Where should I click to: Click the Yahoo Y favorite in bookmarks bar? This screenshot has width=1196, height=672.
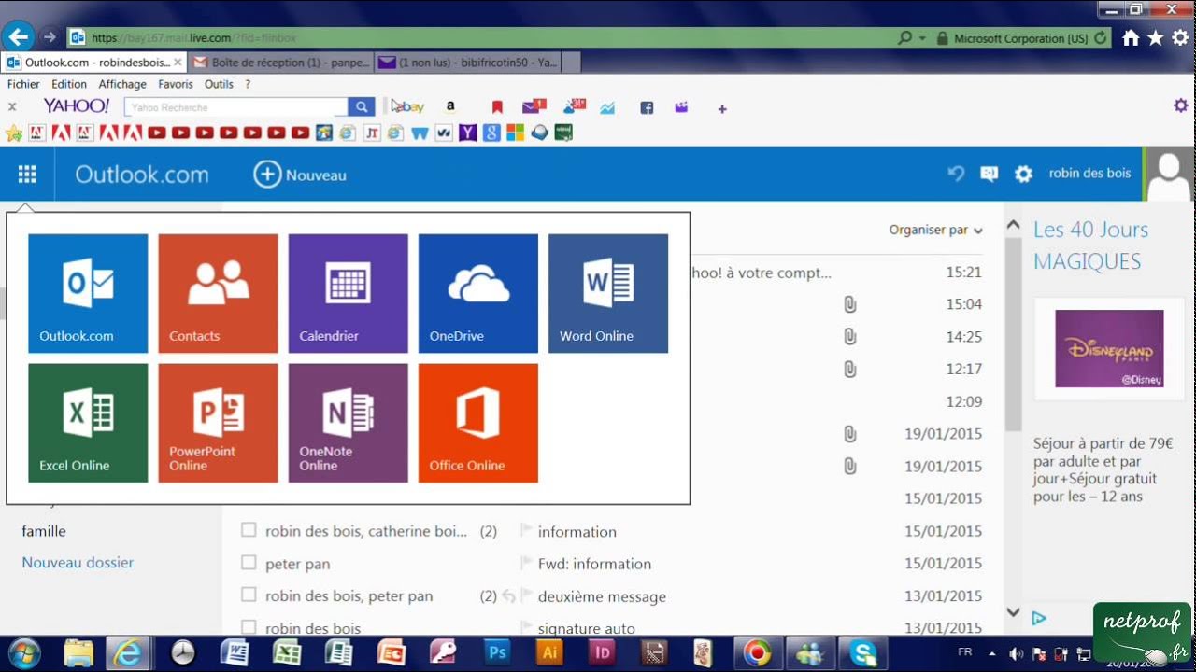[x=468, y=133]
